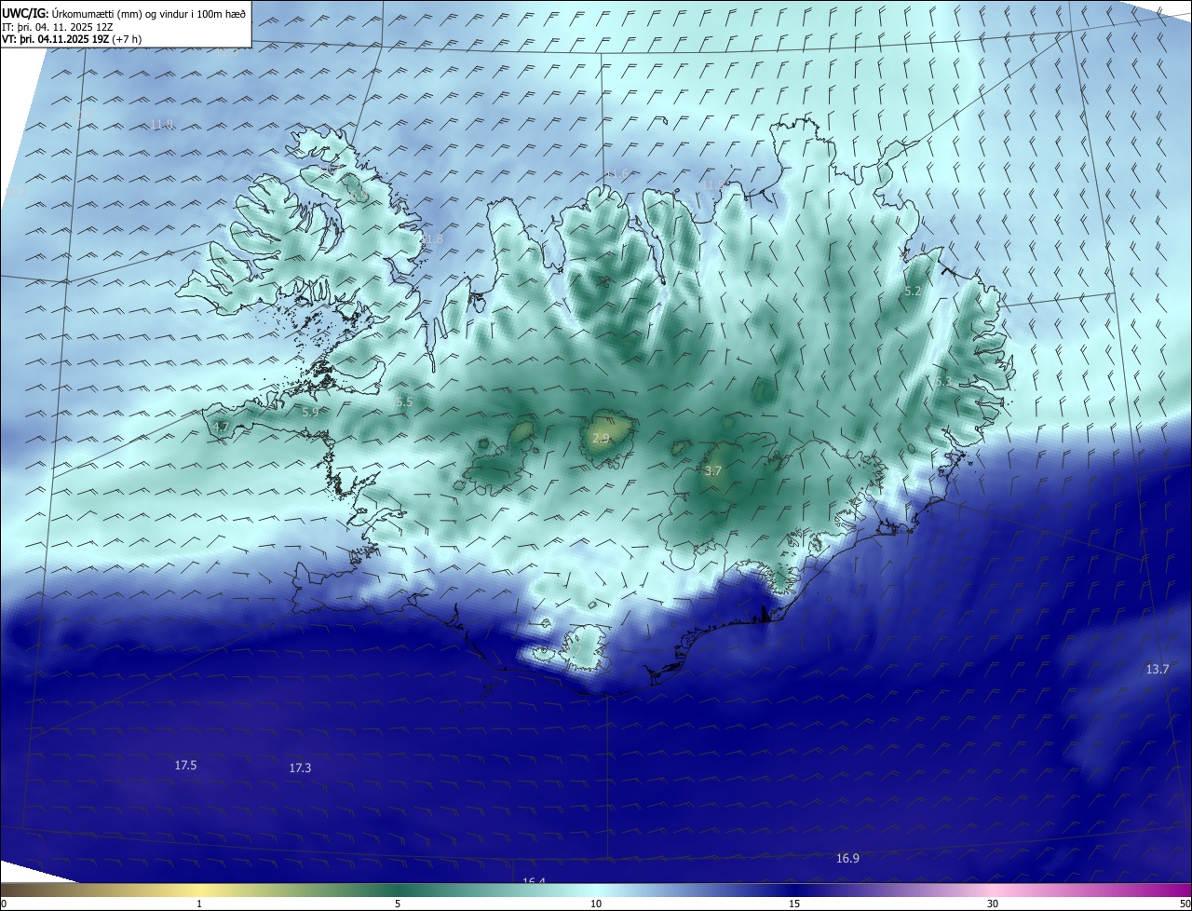Viewport: 1192px width, 911px height.
Task: Click the '0' tick label on the color scale
Action: coord(4,904)
